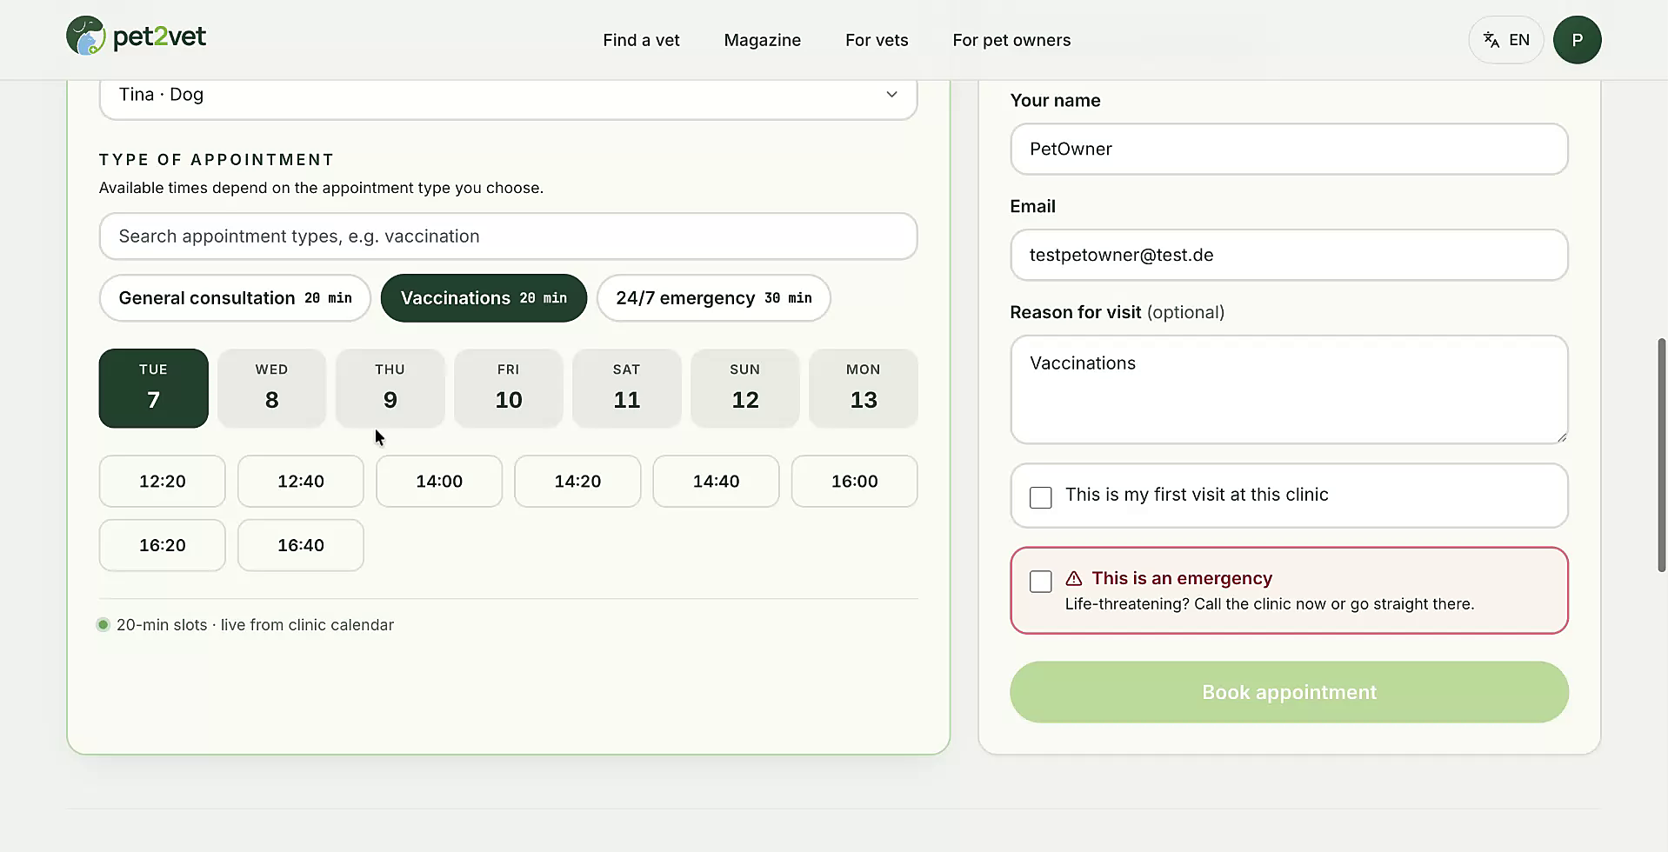Pick the 14:00 time slot
1668x852 pixels.
439,481
